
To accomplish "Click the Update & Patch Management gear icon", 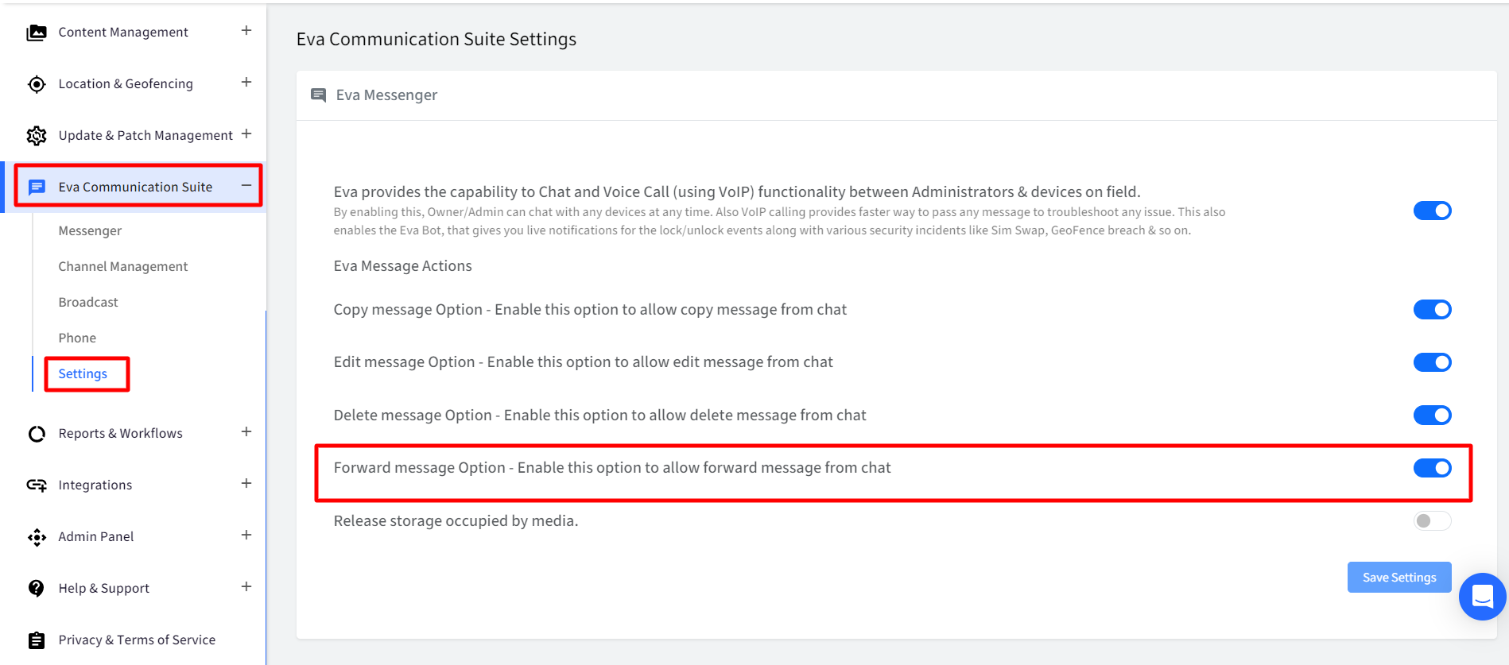I will [37, 136].
